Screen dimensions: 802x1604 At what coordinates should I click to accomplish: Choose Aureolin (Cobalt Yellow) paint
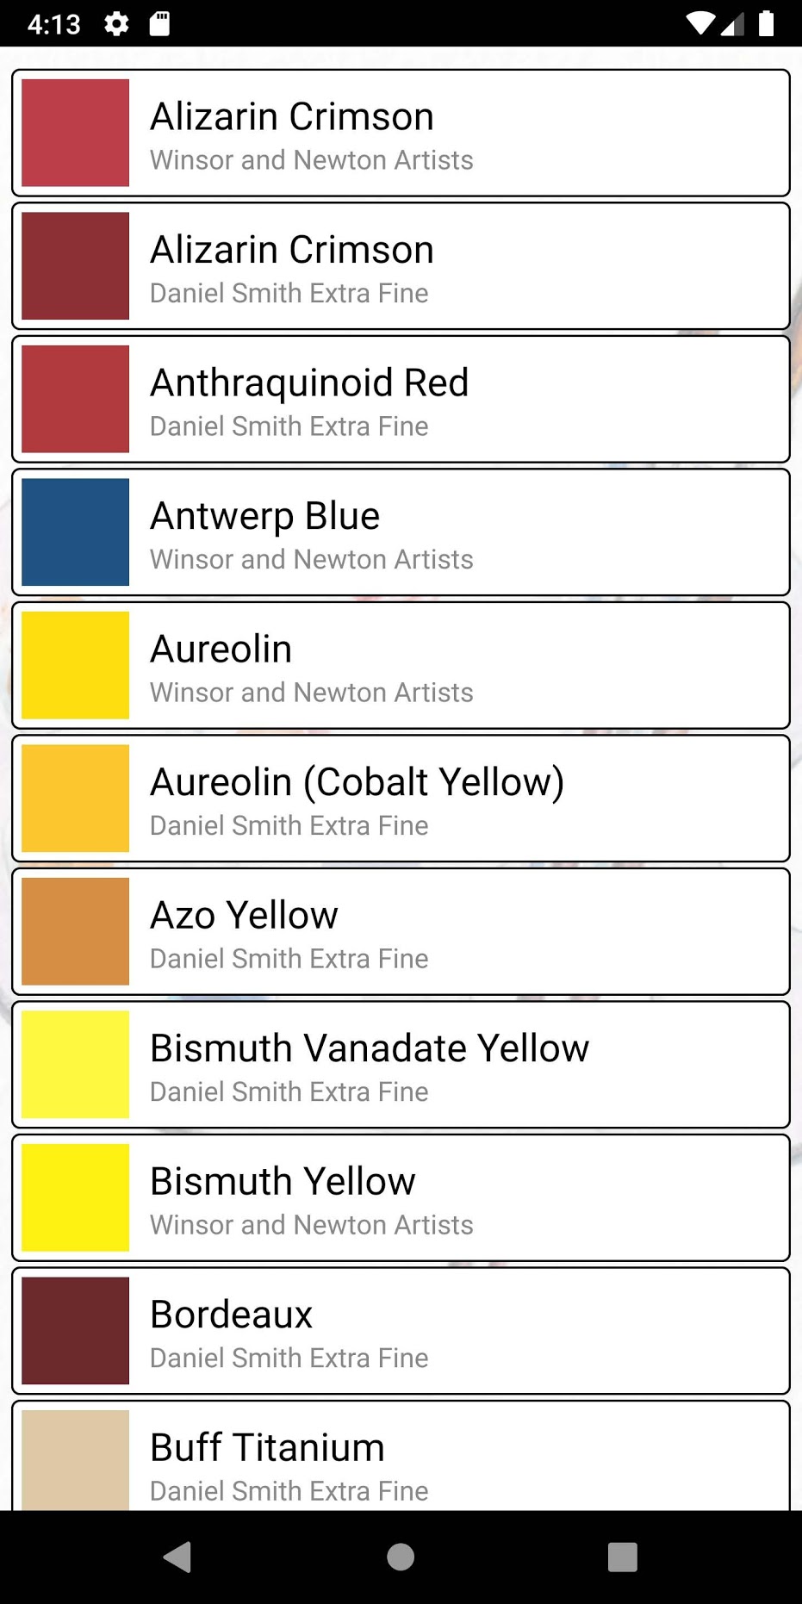click(401, 799)
